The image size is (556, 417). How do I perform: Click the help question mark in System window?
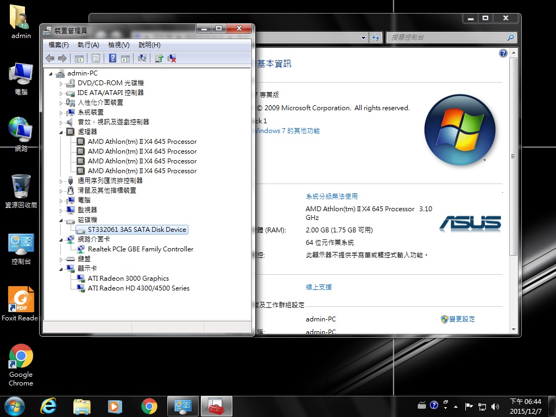pyautogui.click(x=503, y=53)
